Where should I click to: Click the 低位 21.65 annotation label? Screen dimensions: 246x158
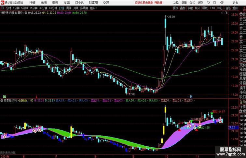[x=203, y=128]
